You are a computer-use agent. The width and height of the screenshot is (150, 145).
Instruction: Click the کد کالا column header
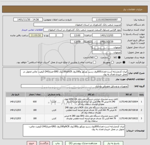pyautogui.click(x=129, y=94)
